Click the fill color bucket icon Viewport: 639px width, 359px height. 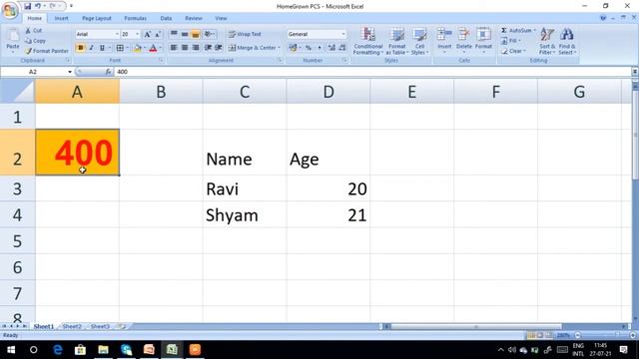138,48
